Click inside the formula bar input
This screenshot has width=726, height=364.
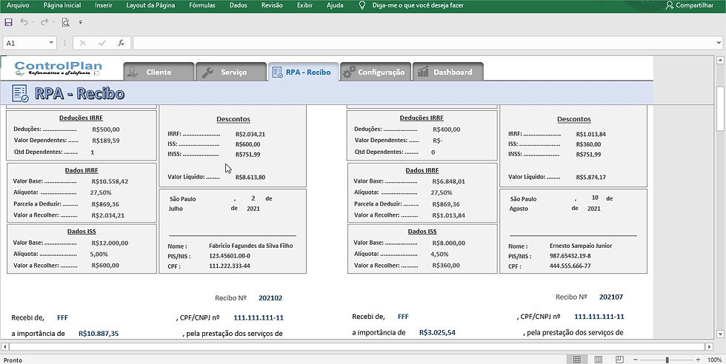click(424, 43)
